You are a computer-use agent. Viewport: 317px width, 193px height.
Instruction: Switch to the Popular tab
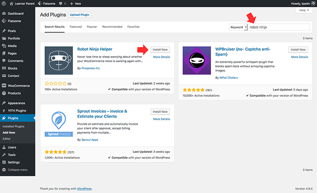pyautogui.click(x=92, y=27)
